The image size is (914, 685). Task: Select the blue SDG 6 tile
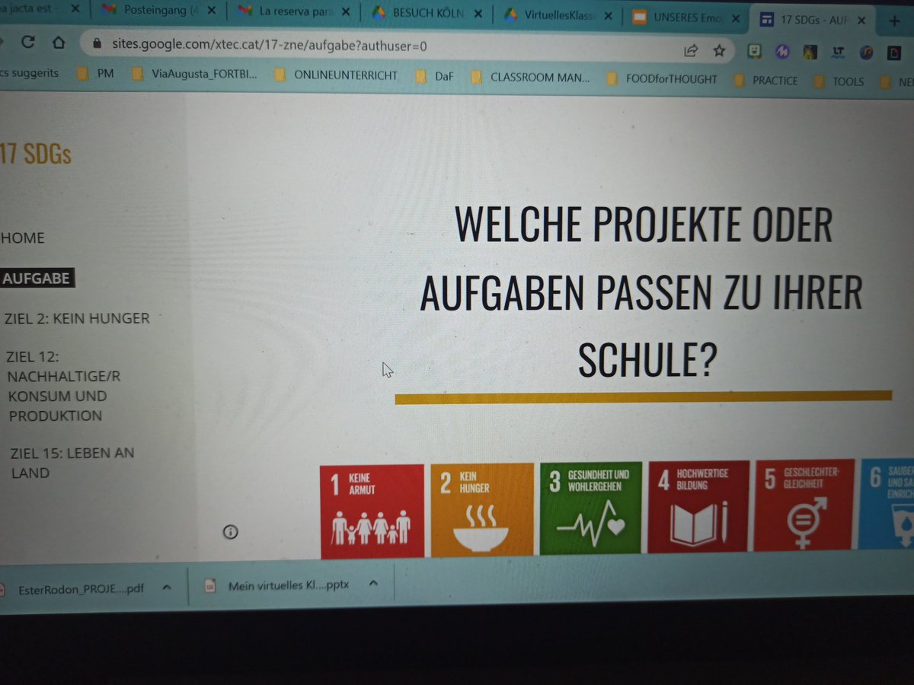pos(887,503)
